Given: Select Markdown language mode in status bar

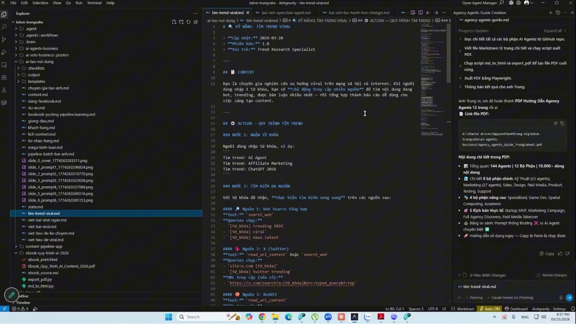Looking at the screenshot, I should [465, 309].
